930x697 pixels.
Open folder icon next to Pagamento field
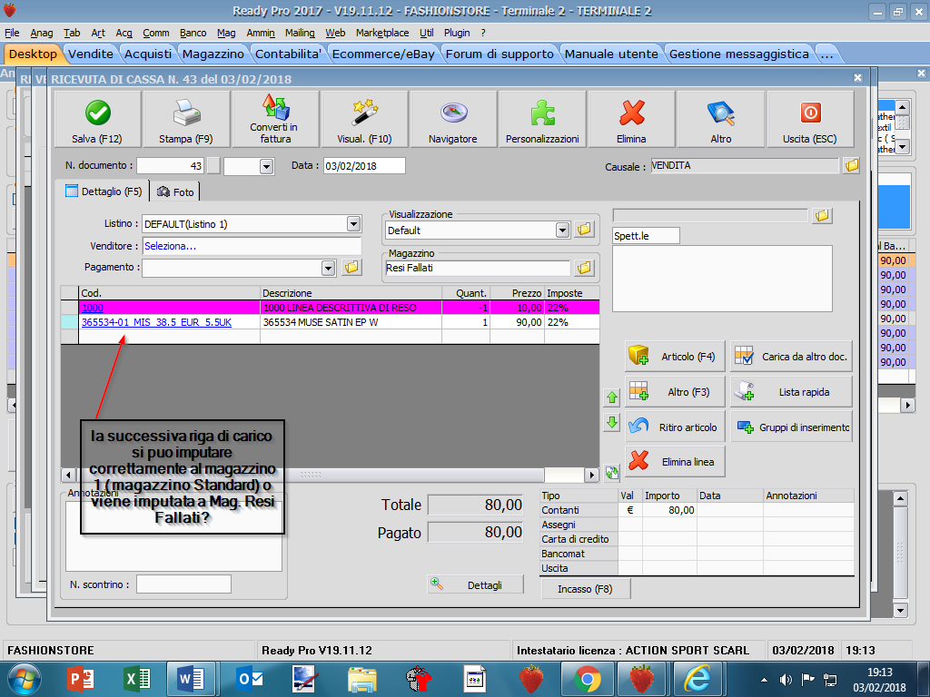pos(351,268)
